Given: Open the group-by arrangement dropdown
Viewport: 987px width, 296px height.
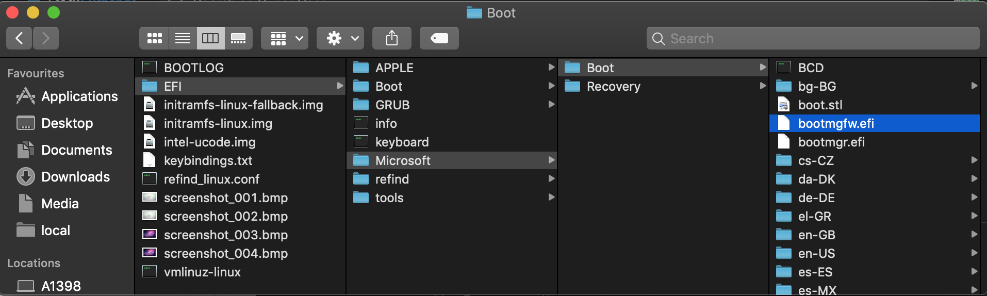Looking at the screenshot, I should point(285,38).
